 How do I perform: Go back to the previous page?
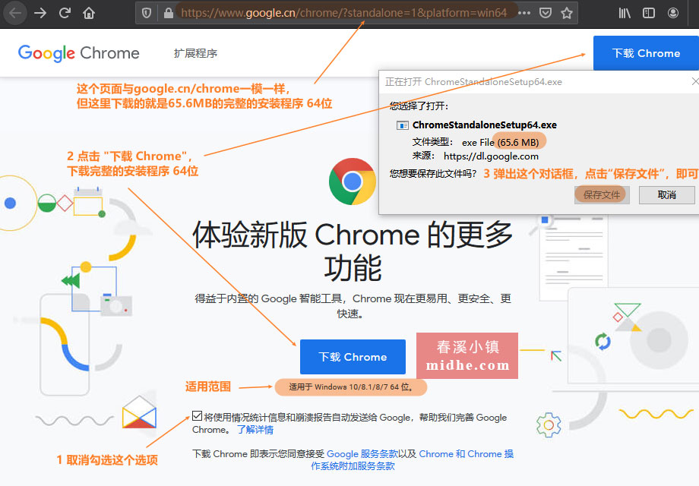[x=15, y=13]
